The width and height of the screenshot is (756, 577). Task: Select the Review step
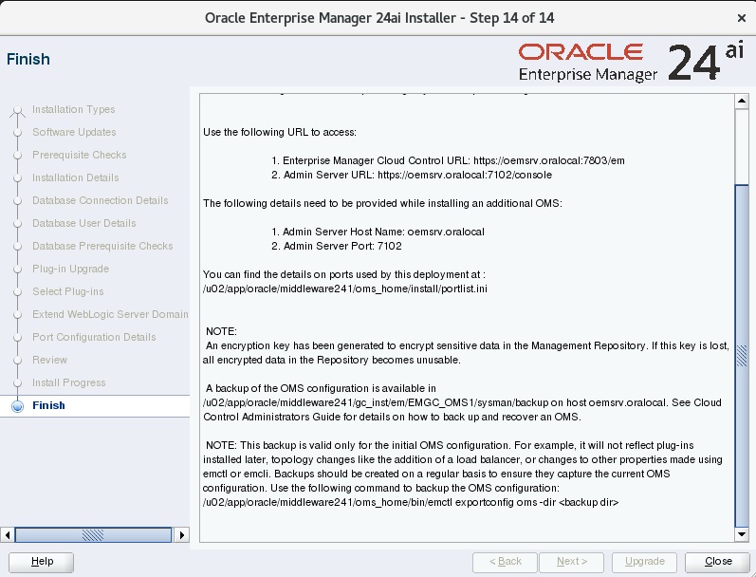pos(49,360)
